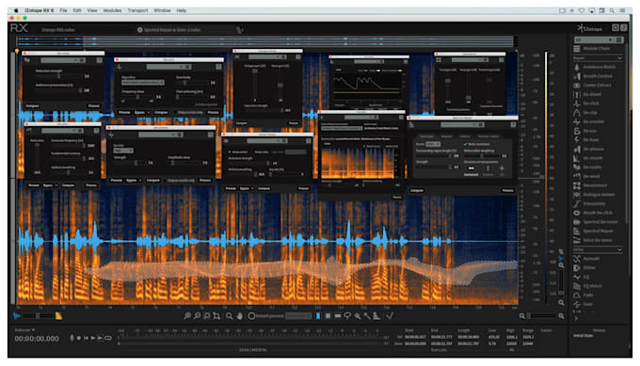
Task: Toggle Instant process mode
Action: pos(252,316)
